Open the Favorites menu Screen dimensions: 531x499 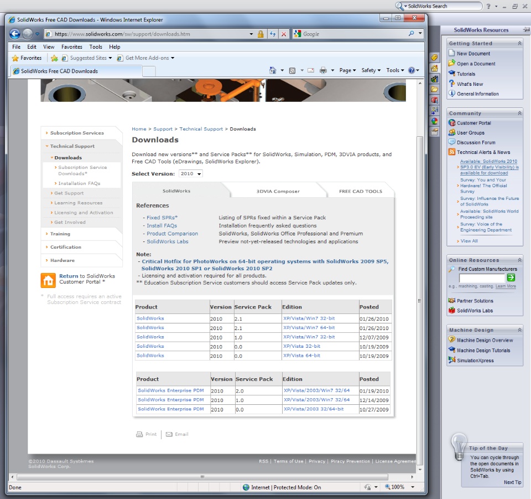tap(72, 47)
